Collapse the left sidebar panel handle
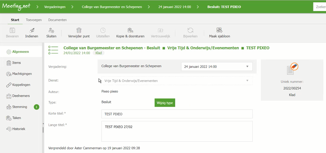 pyautogui.click(x=43, y=124)
